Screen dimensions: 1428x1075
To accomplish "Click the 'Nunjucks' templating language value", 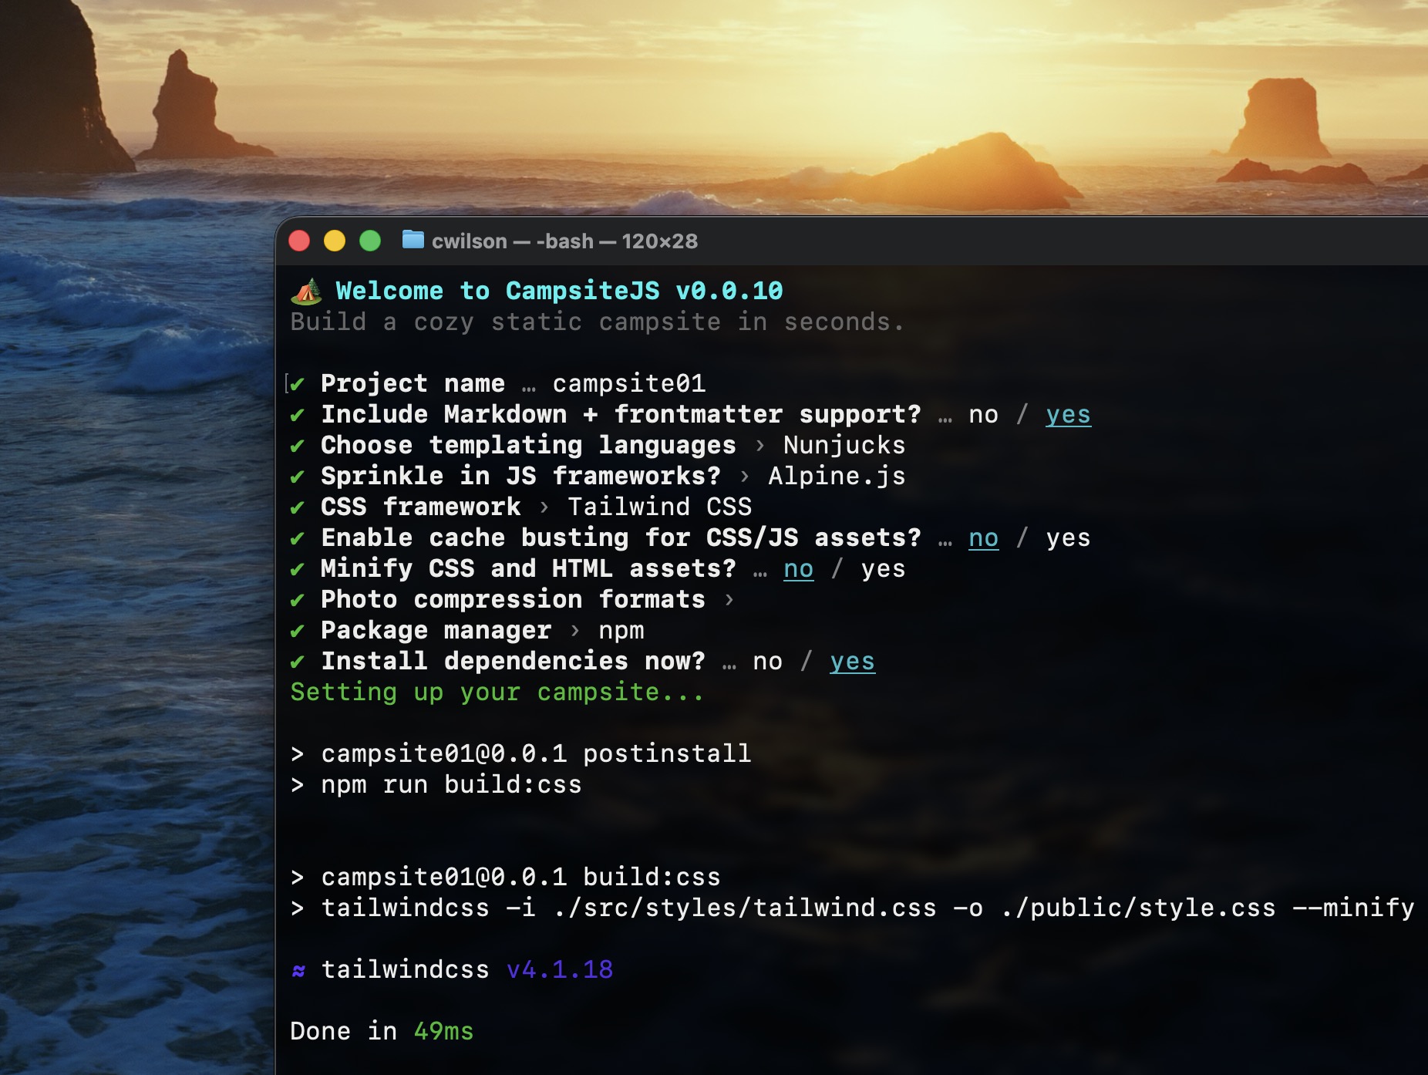I will point(844,445).
